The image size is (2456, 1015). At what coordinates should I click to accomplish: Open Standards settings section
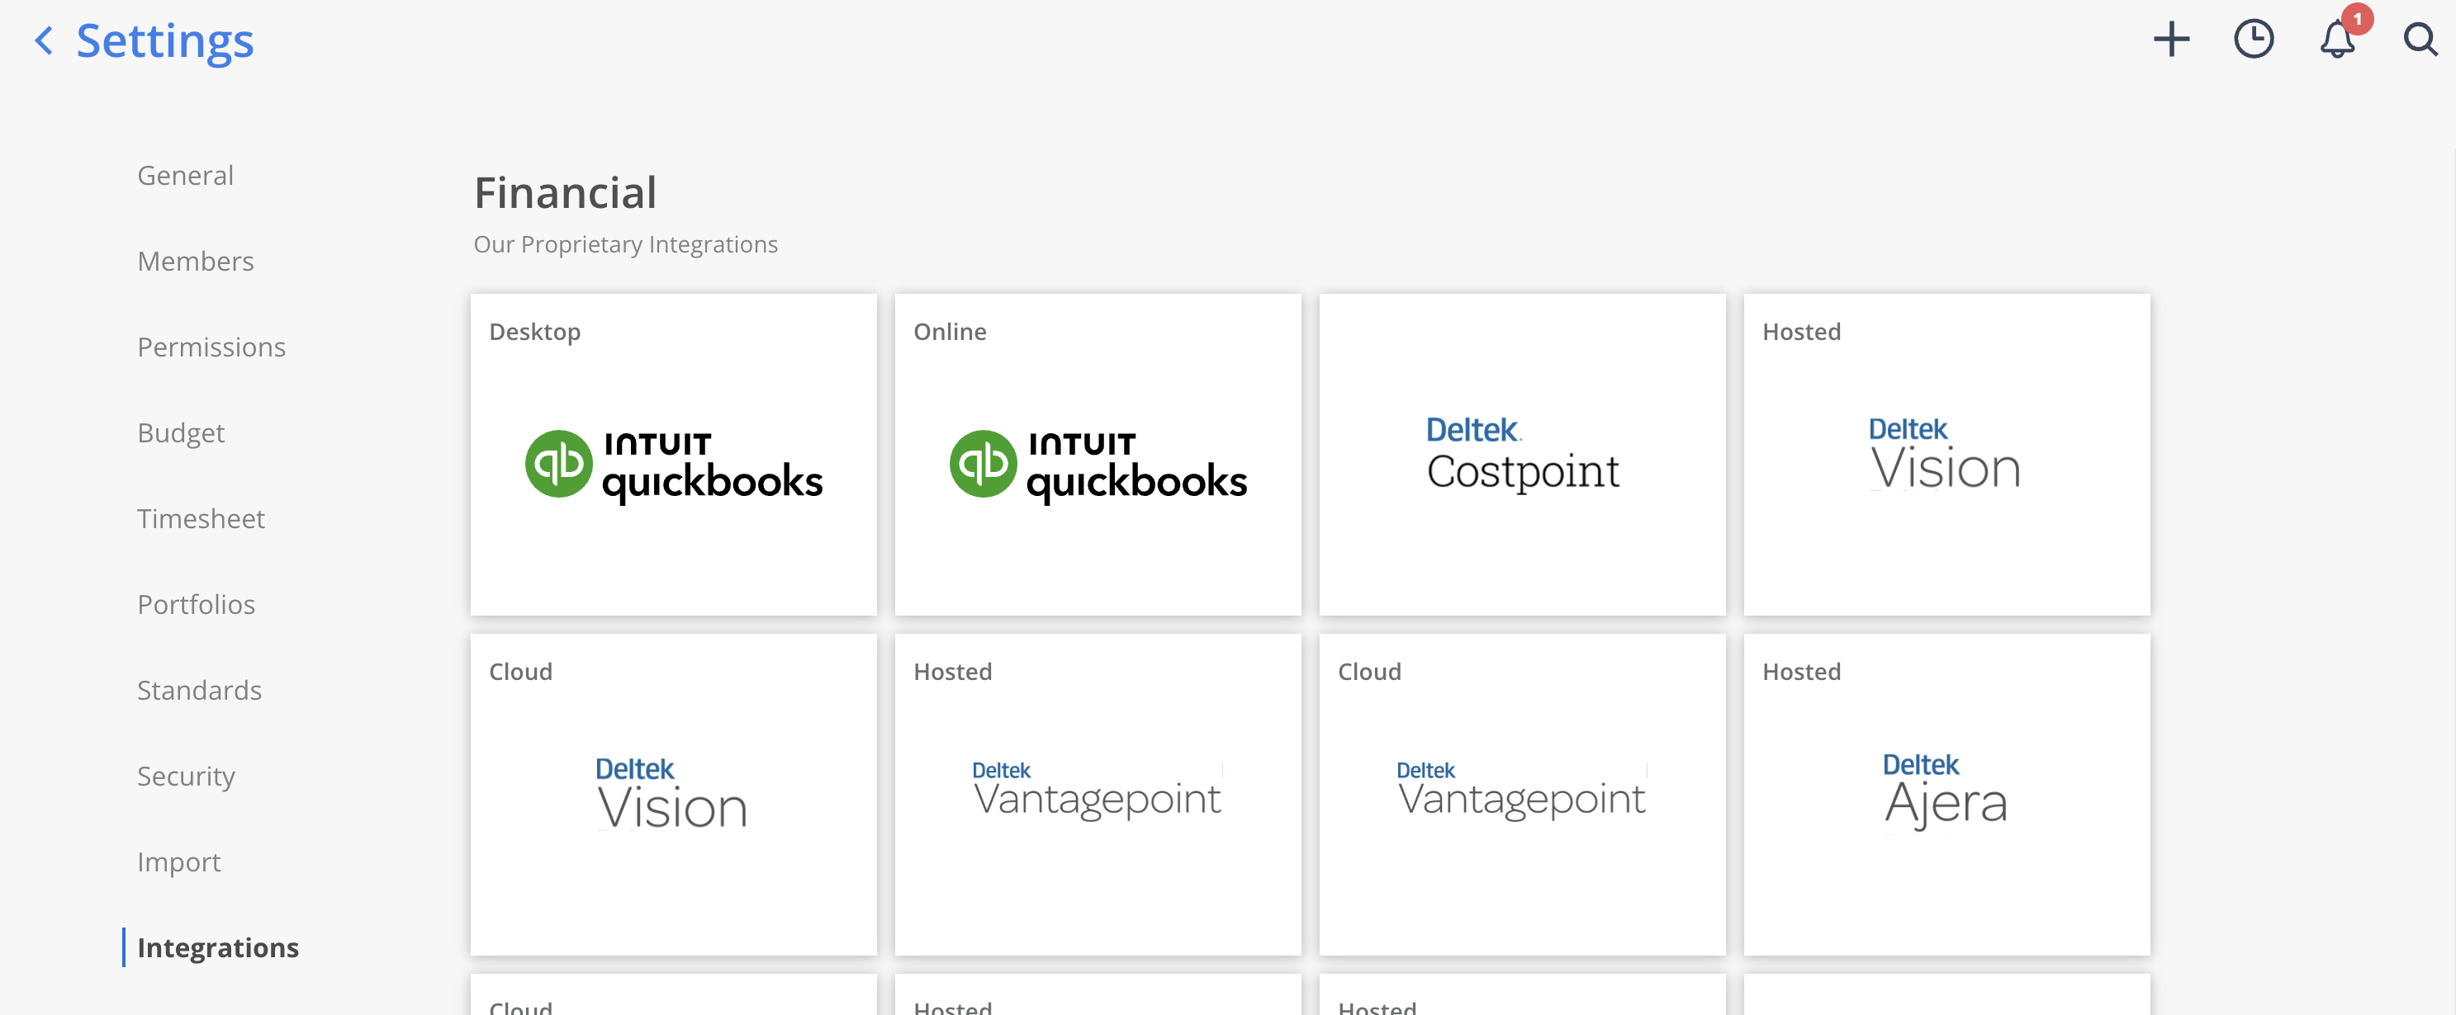199,690
